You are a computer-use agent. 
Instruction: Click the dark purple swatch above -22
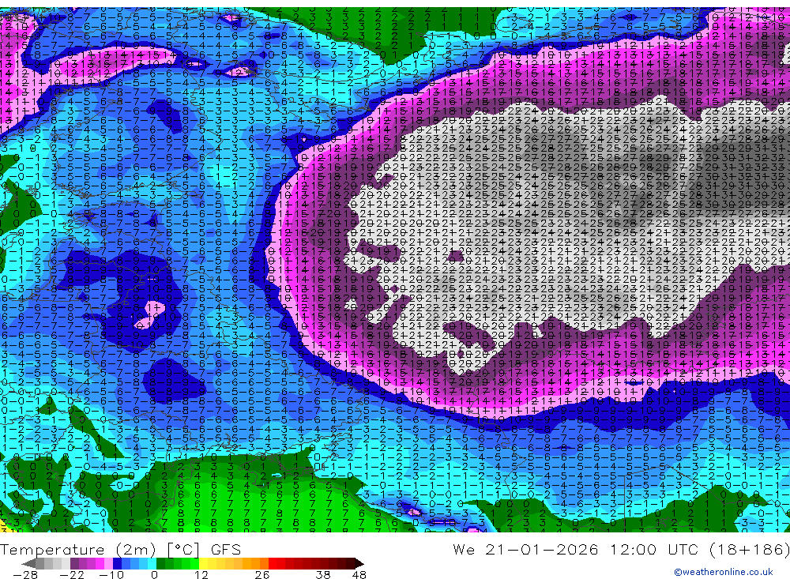pyautogui.click(x=74, y=563)
